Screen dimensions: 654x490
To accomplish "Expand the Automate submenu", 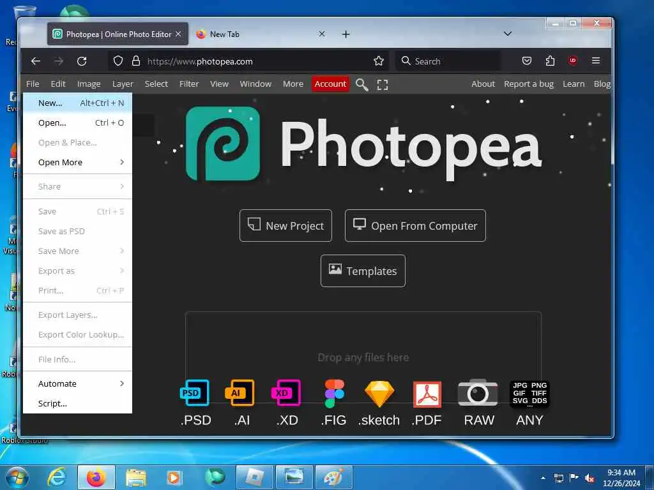I will pyautogui.click(x=77, y=383).
